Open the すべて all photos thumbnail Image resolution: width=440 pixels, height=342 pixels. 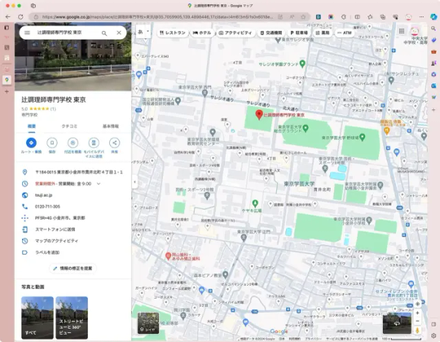coord(37,318)
